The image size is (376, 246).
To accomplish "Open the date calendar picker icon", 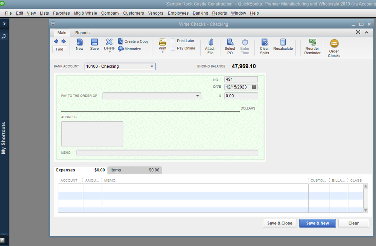I will pyautogui.click(x=254, y=87).
